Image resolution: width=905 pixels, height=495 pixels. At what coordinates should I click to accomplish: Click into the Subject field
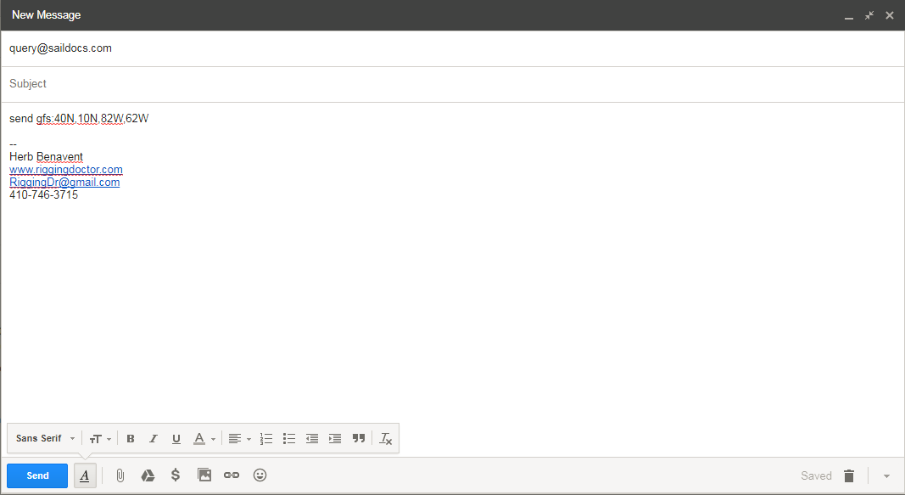pos(453,84)
